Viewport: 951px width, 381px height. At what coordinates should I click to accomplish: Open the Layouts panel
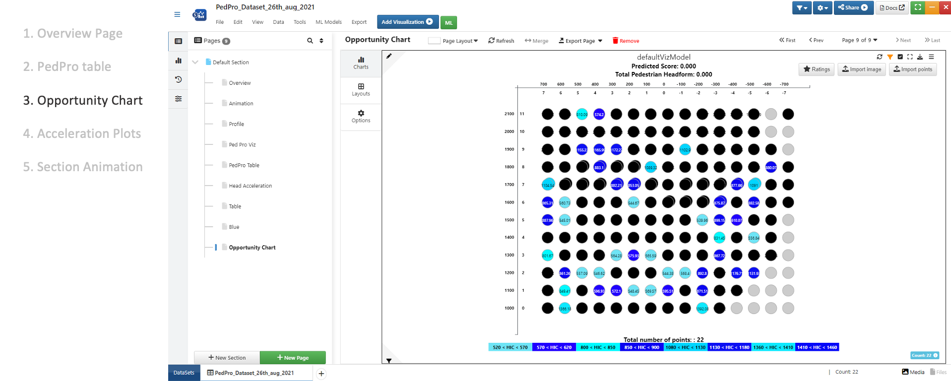pos(361,90)
